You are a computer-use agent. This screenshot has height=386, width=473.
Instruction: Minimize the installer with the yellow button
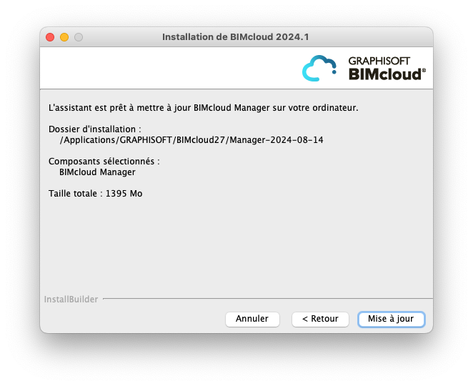[x=64, y=37]
